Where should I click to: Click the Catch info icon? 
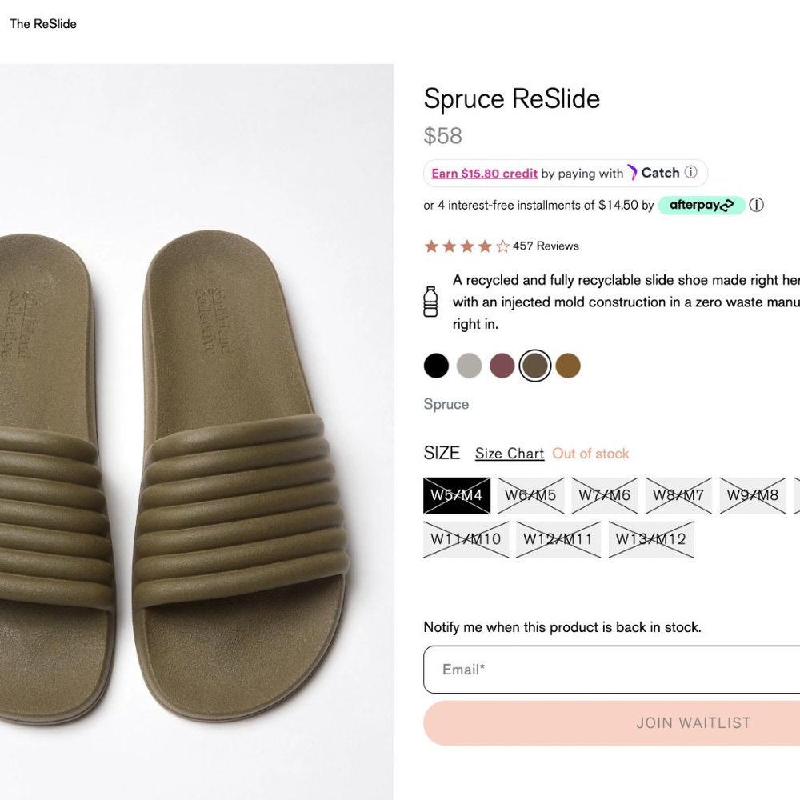[691, 173]
